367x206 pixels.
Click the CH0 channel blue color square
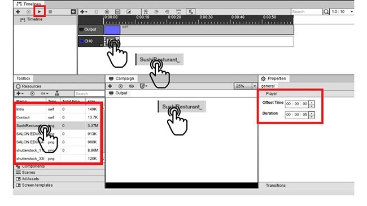pyautogui.click(x=81, y=41)
